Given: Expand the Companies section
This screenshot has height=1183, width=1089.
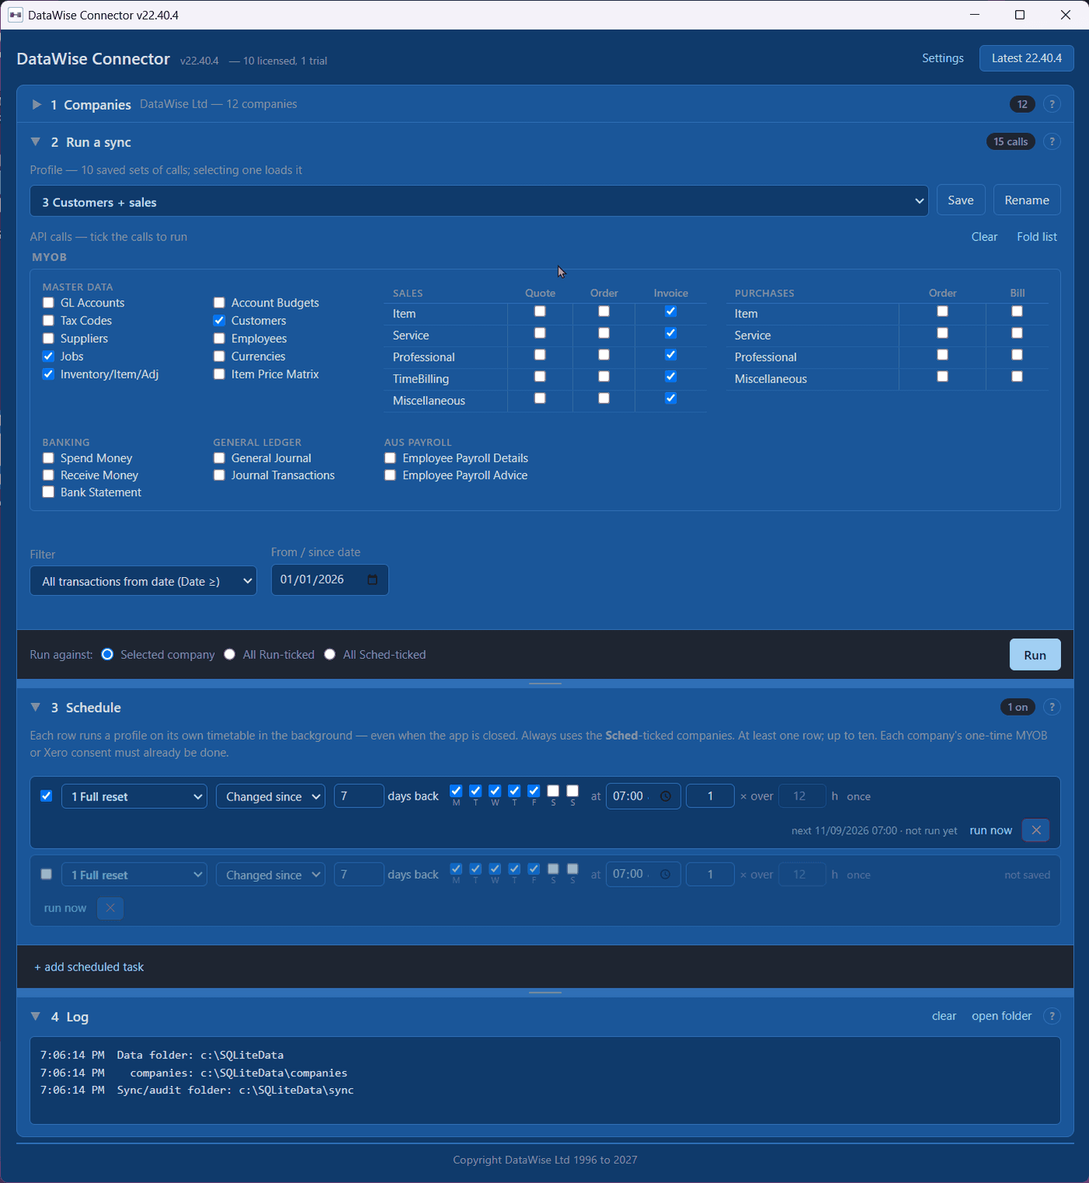Looking at the screenshot, I should tap(37, 104).
